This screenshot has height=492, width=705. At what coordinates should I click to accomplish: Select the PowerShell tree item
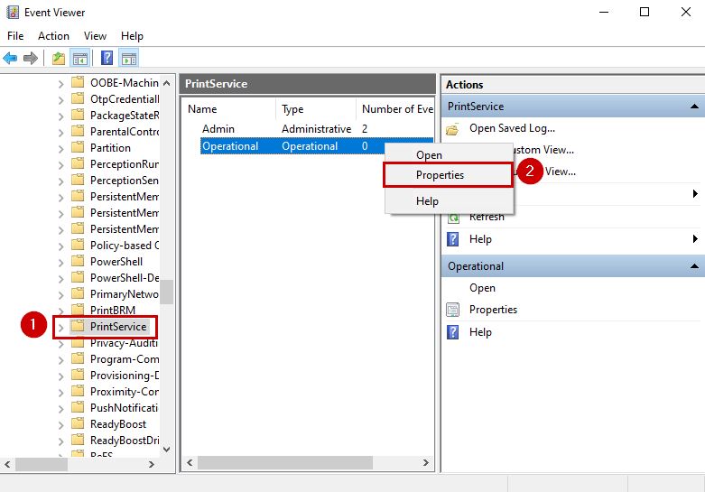tap(116, 262)
